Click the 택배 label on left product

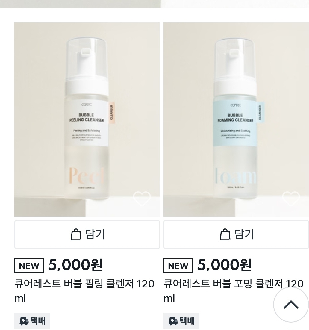click(38, 321)
